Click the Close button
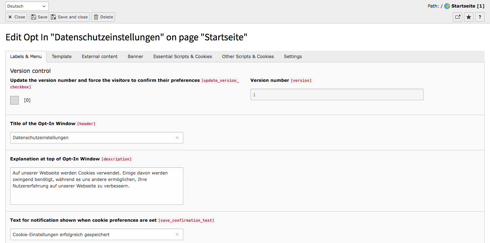 tap(16, 17)
